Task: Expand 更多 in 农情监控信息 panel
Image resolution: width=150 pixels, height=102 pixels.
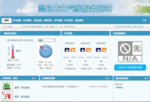Action: tap(108, 78)
